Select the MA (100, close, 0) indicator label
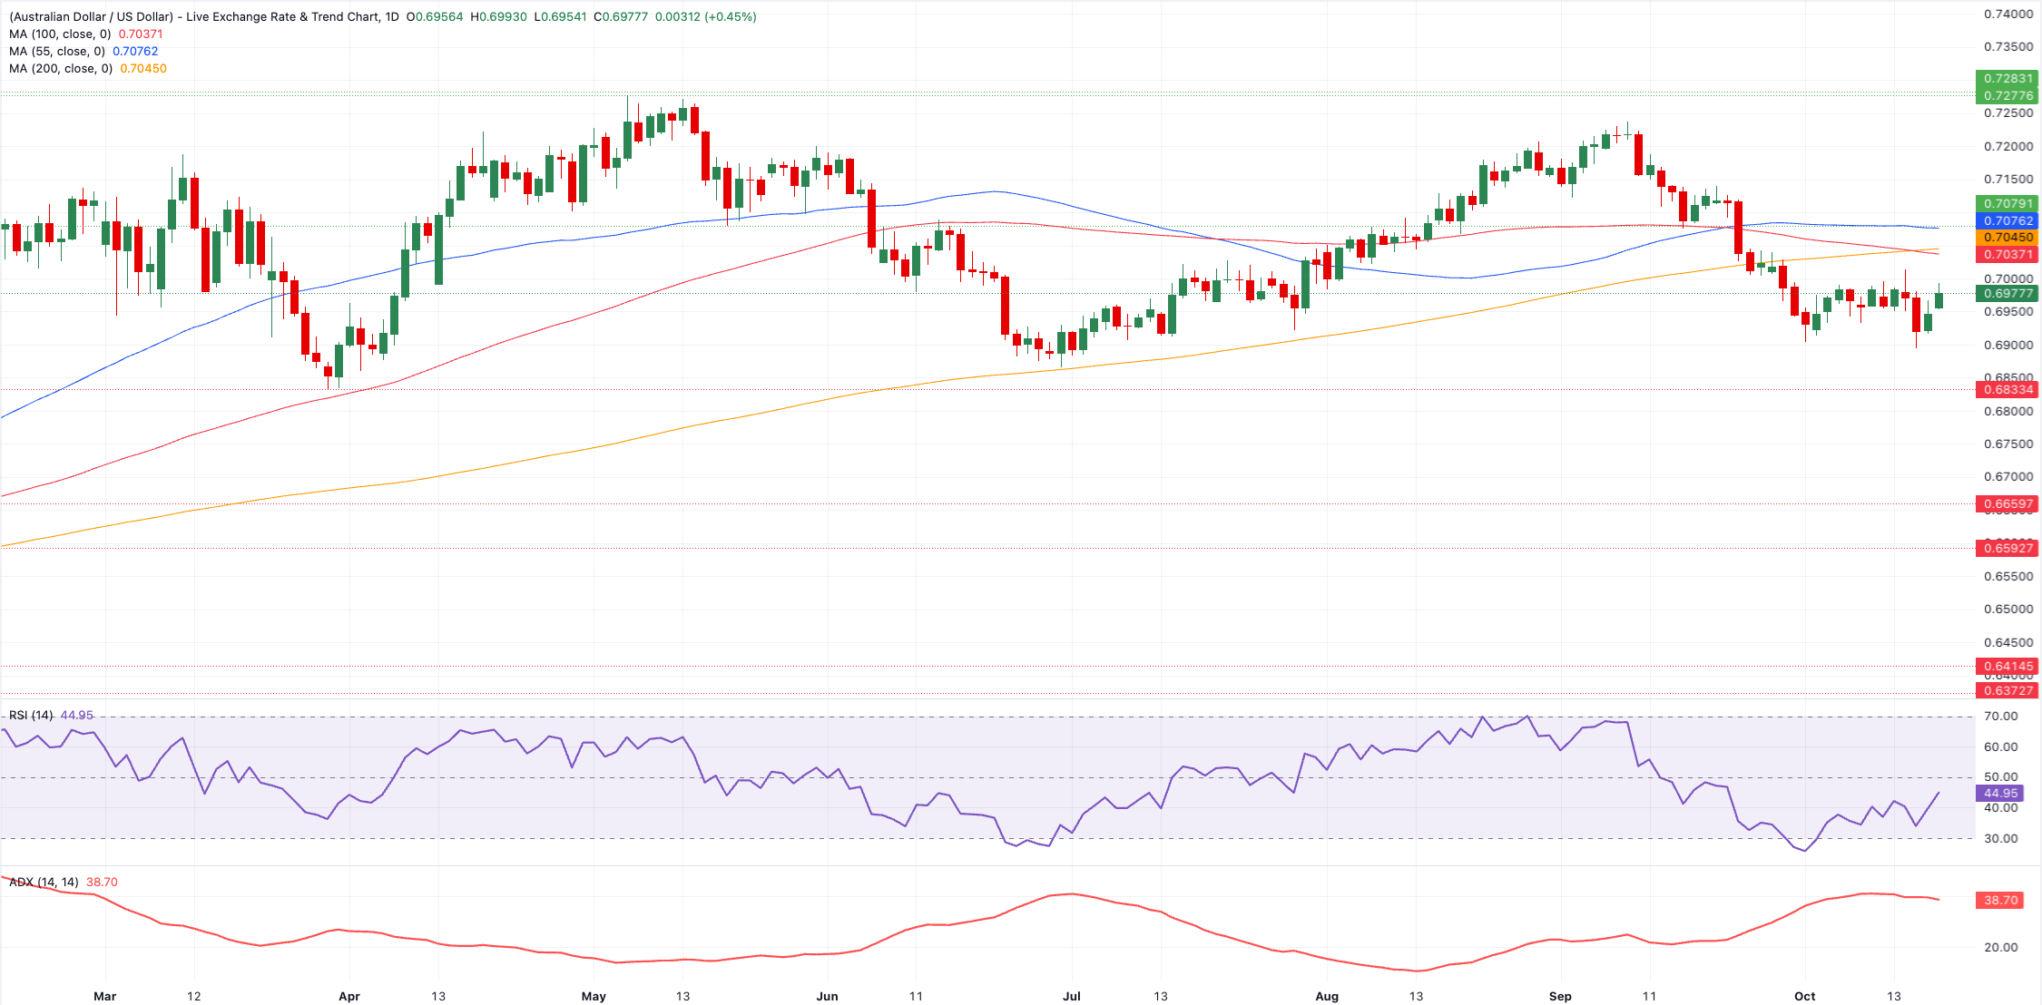Image resolution: width=2042 pixels, height=1005 pixels. click(60, 34)
